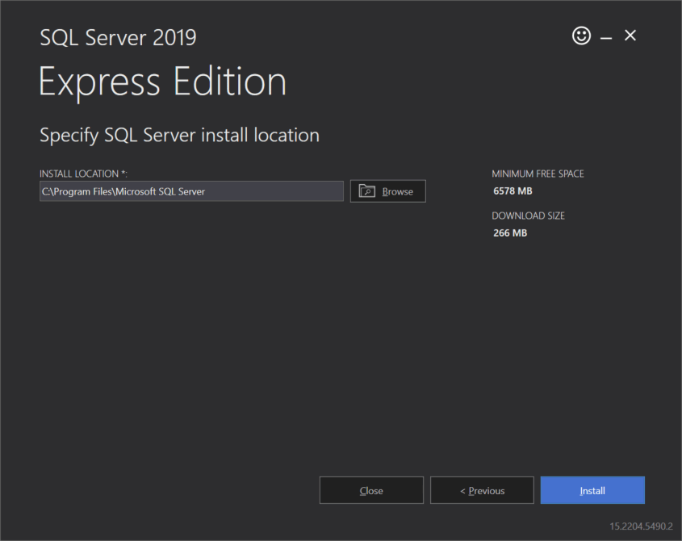Go back with the Previous button

[482, 490]
